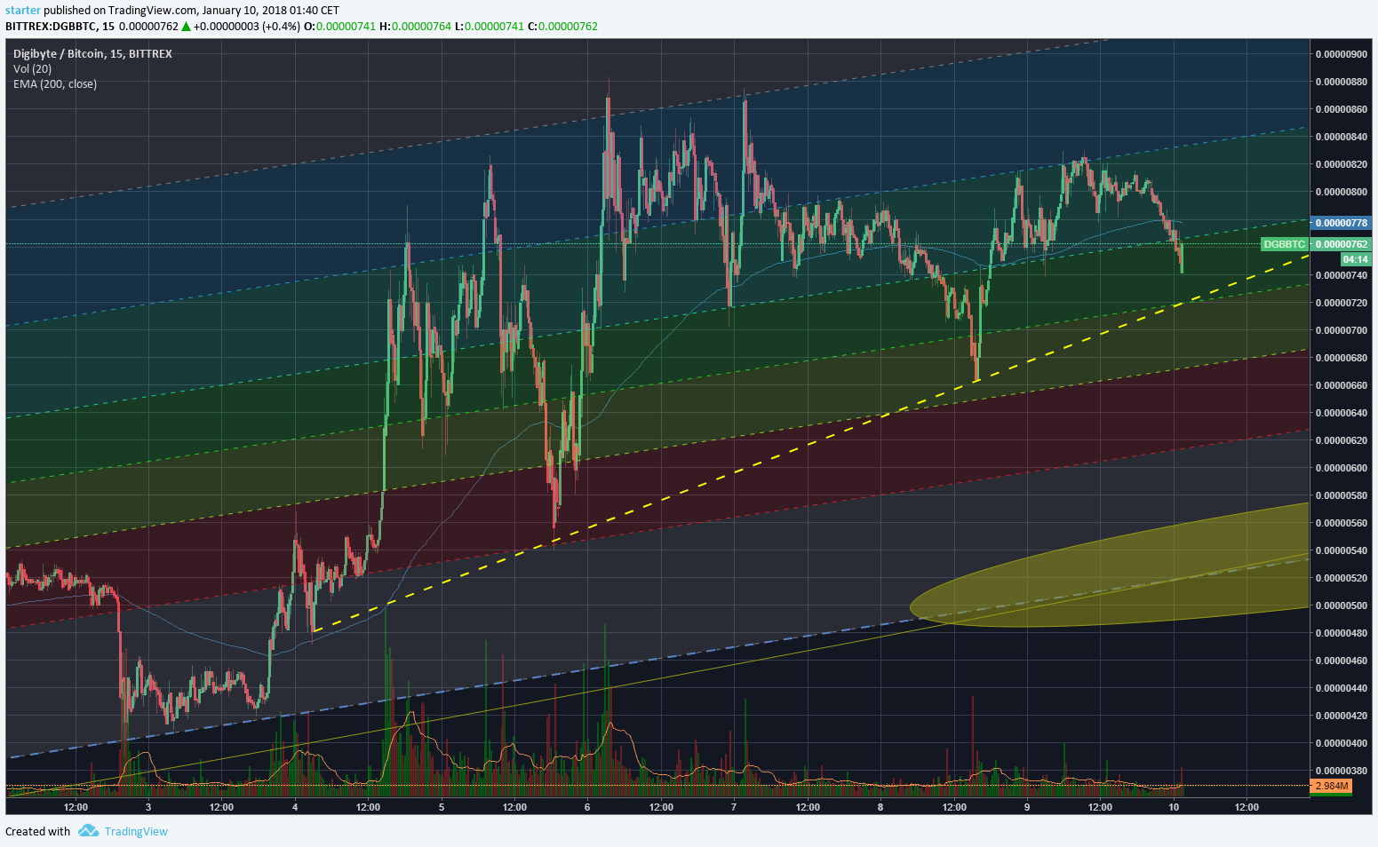Image resolution: width=1378 pixels, height=847 pixels.
Task: Click the date label '7' on time axis
Action: coord(734,807)
